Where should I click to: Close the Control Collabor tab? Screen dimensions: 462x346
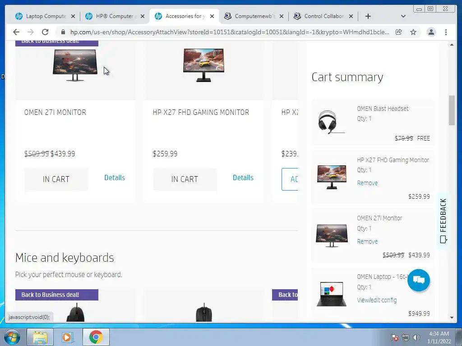click(351, 16)
